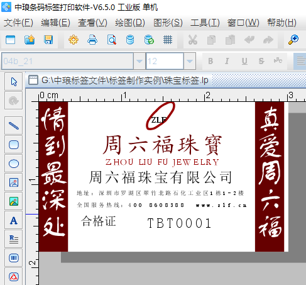Undo last action arrow icon
306x285 pixels.
(x=249, y=40)
